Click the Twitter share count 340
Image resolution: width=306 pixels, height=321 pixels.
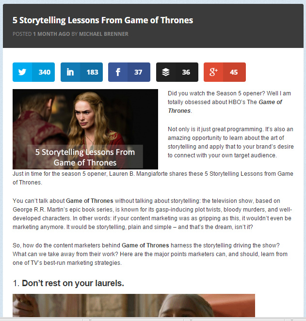coord(45,72)
